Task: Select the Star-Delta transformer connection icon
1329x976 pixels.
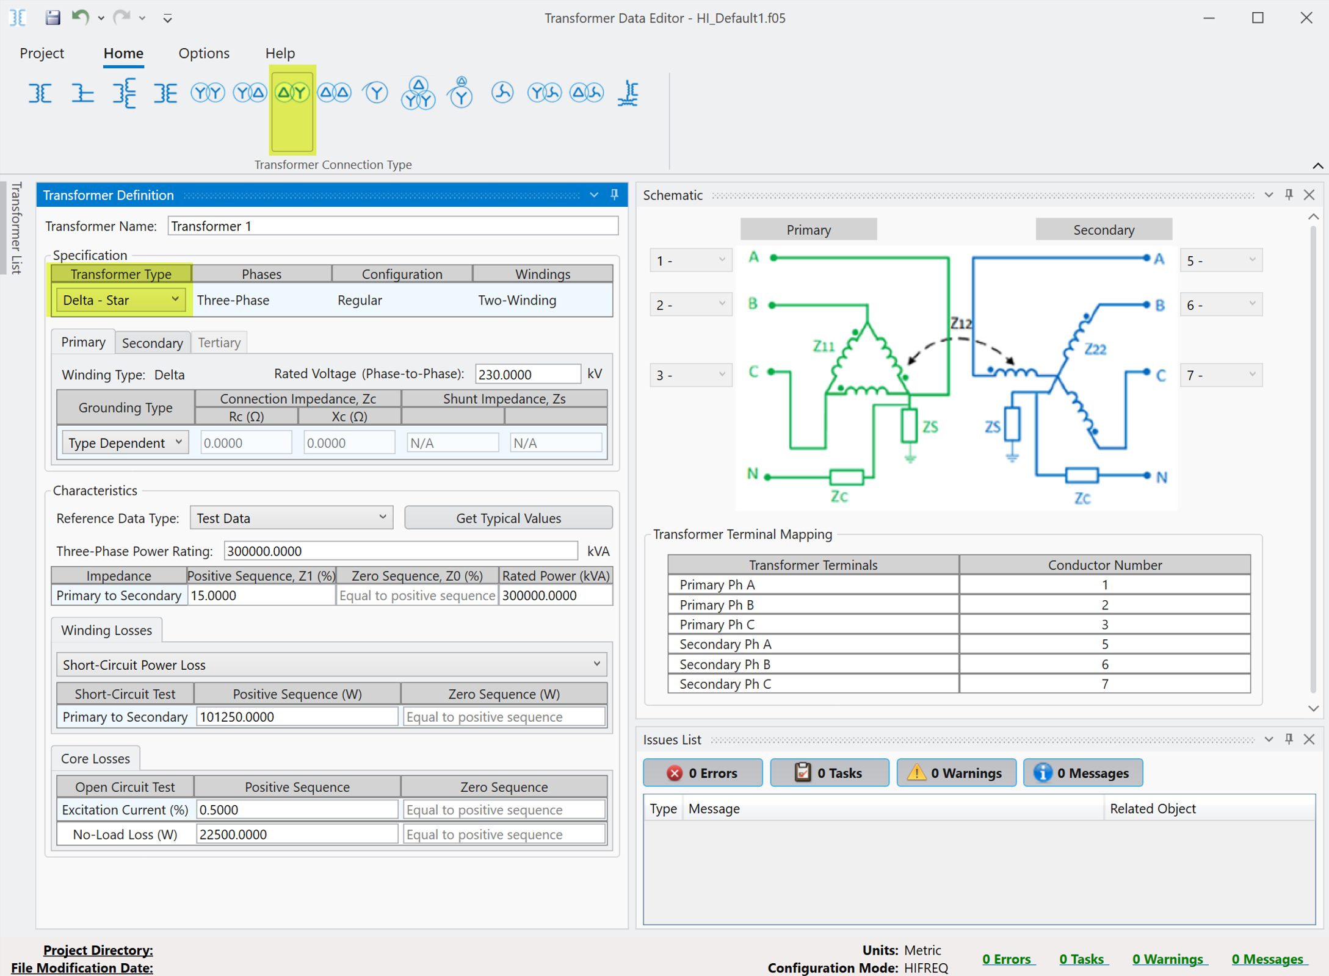Action: (x=250, y=93)
